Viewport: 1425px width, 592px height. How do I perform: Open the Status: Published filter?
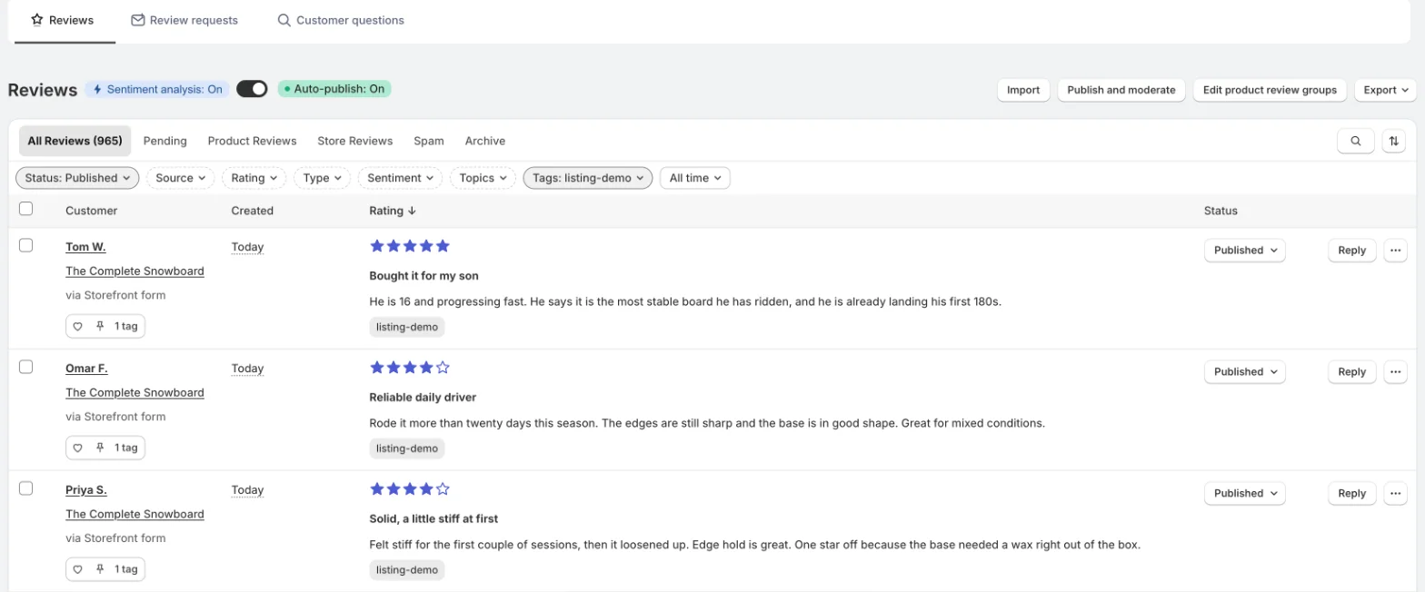click(77, 178)
